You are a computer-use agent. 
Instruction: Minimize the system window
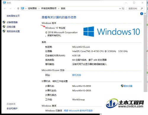[126, 3]
